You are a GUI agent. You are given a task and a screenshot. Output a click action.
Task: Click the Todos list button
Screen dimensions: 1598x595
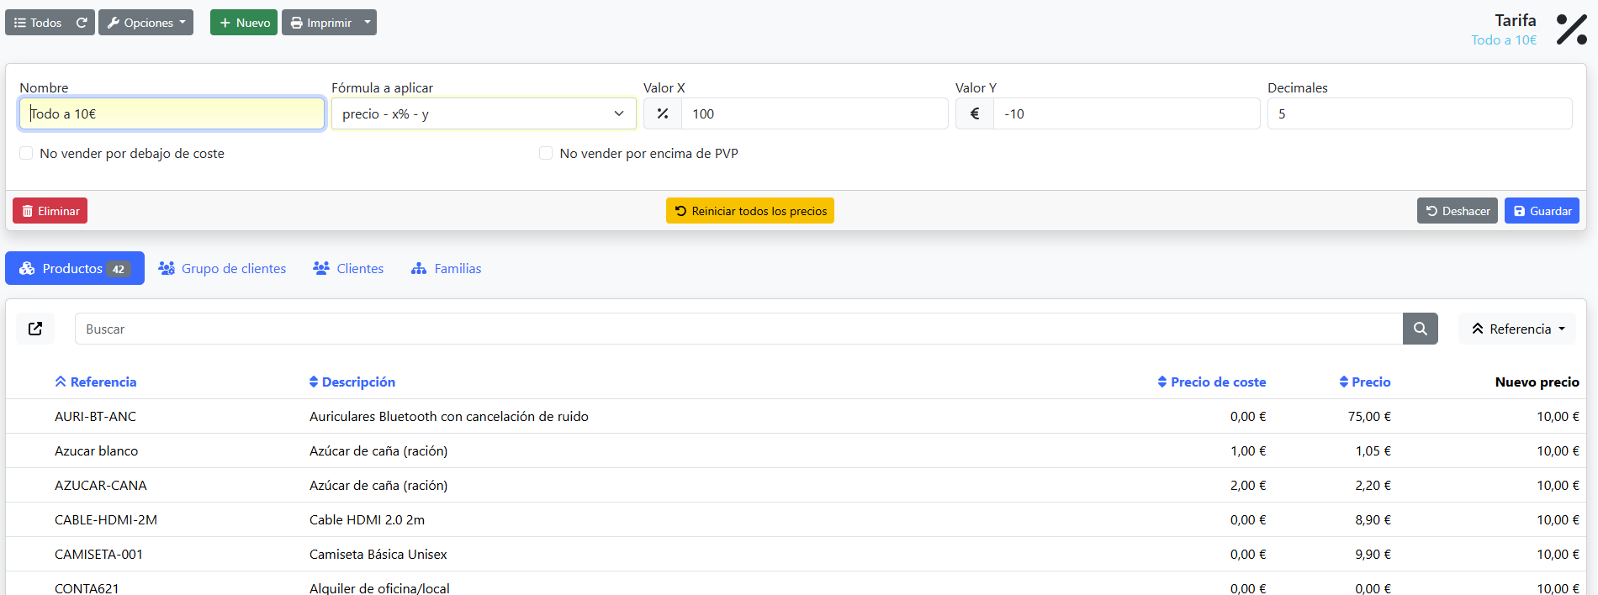38,23
